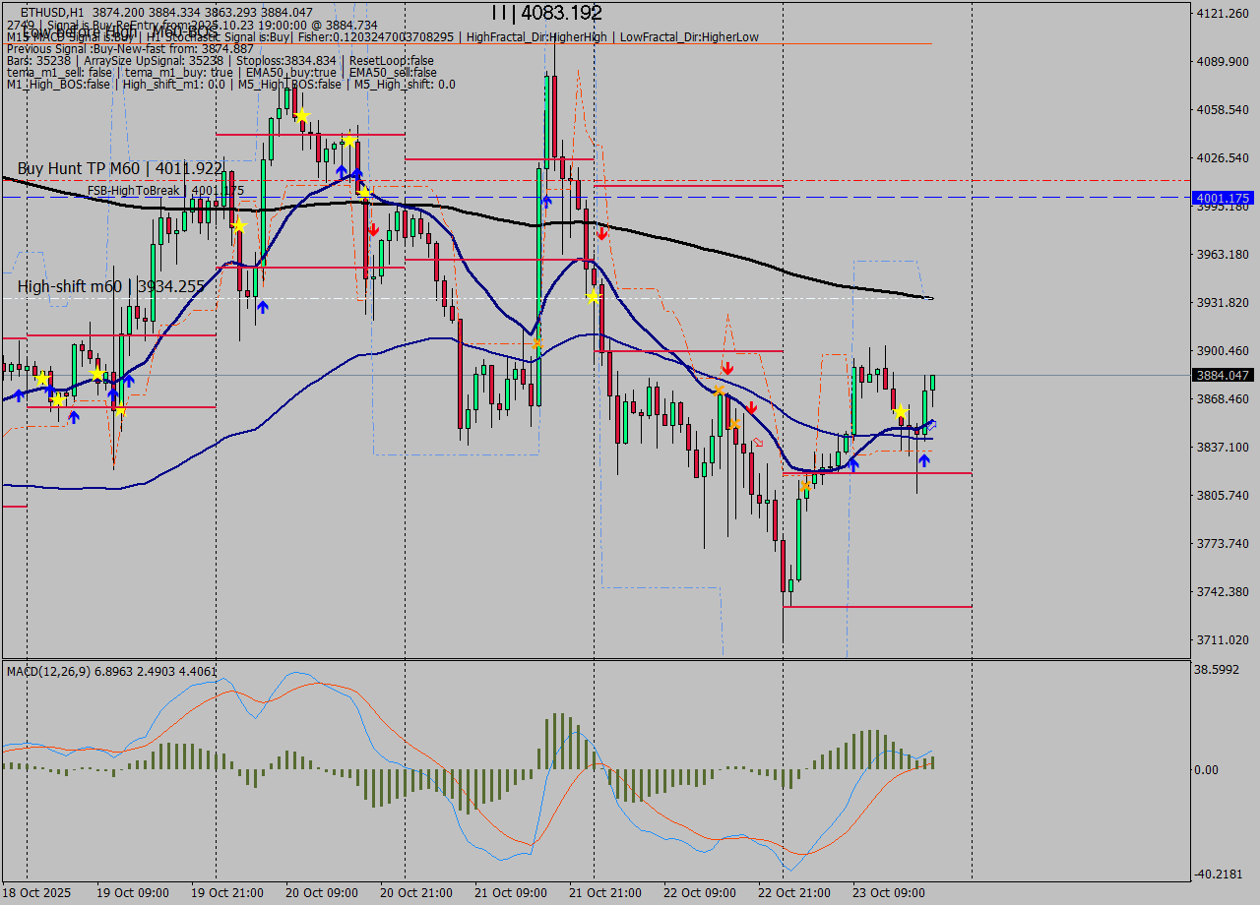Screen dimensions: 1260x905
Task: Select the blue up arrow beneath 19 Oct 21:00 dip
Action: pyautogui.click(x=263, y=307)
